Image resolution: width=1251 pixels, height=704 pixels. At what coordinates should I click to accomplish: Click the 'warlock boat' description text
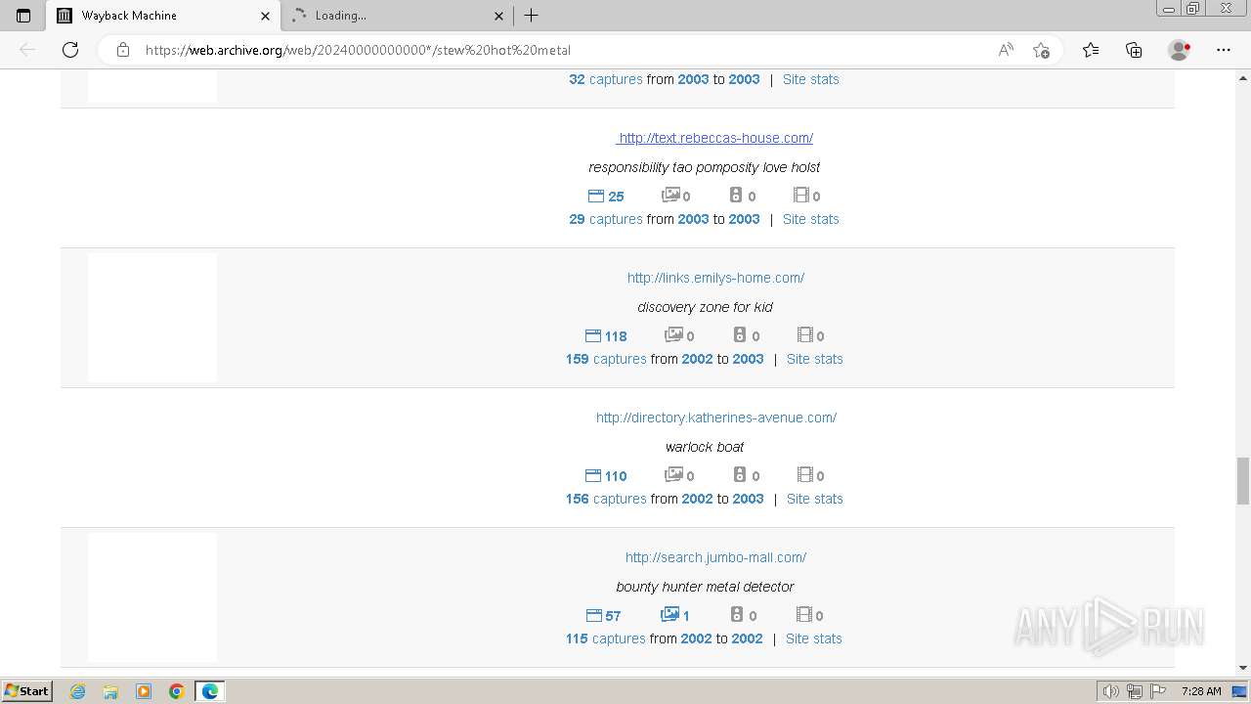point(705,447)
